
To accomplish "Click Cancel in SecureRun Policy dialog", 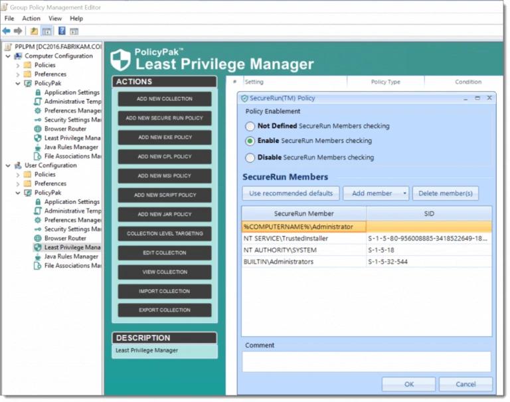I will coord(466,384).
